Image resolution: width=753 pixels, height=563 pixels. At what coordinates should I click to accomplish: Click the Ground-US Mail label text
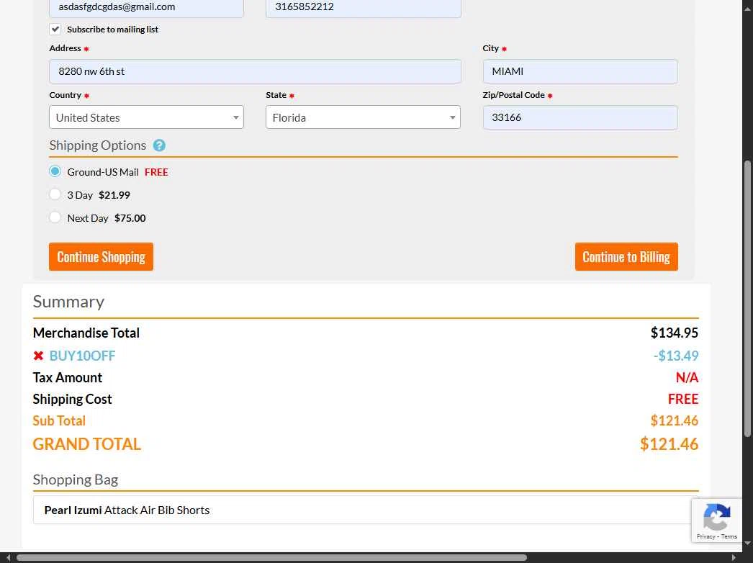pyautogui.click(x=103, y=172)
